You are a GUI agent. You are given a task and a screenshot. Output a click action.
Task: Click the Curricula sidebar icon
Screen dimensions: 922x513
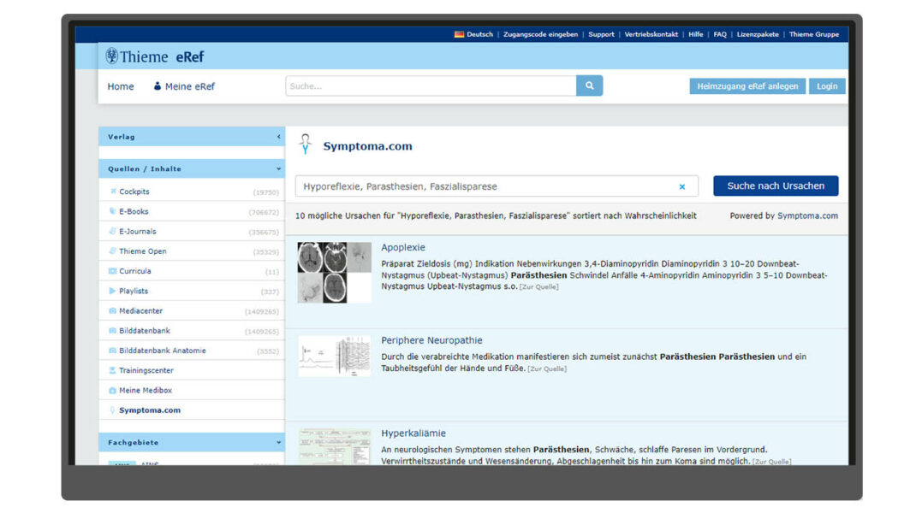pyautogui.click(x=113, y=271)
